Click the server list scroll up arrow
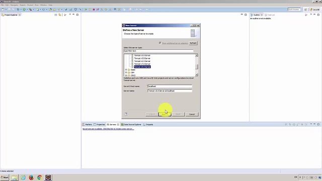 (x=197, y=55)
